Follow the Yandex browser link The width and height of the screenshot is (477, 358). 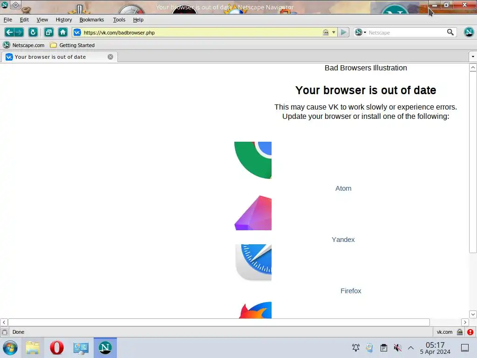(x=343, y=240)
